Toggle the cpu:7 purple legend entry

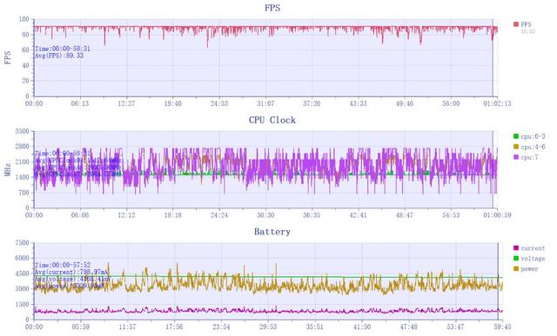click(526, 157)
